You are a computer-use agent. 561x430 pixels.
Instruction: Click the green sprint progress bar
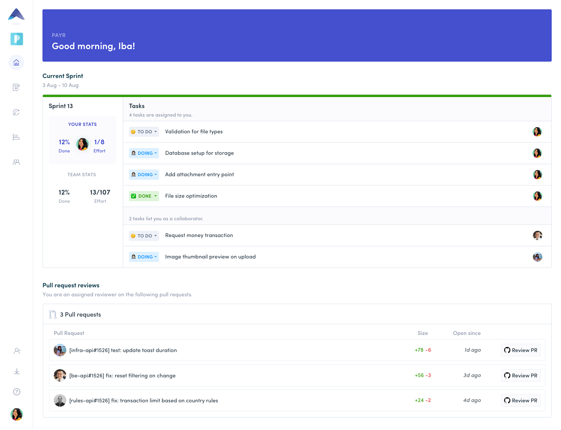[x=297, y=96]
